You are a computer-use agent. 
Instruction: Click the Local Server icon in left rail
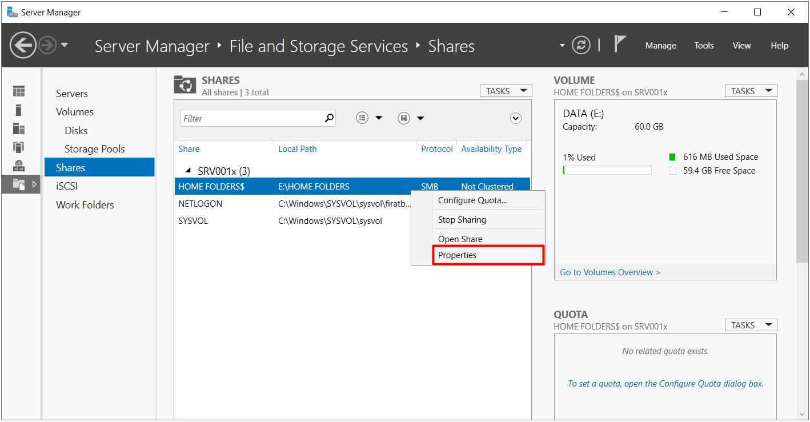[19, 110]
